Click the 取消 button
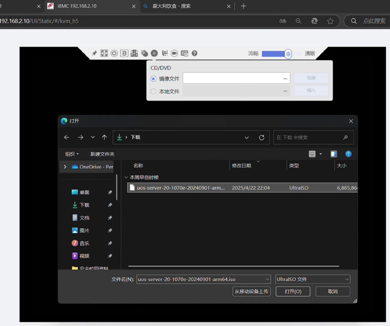This screenshot has height=326, width=390. (332, 292)
